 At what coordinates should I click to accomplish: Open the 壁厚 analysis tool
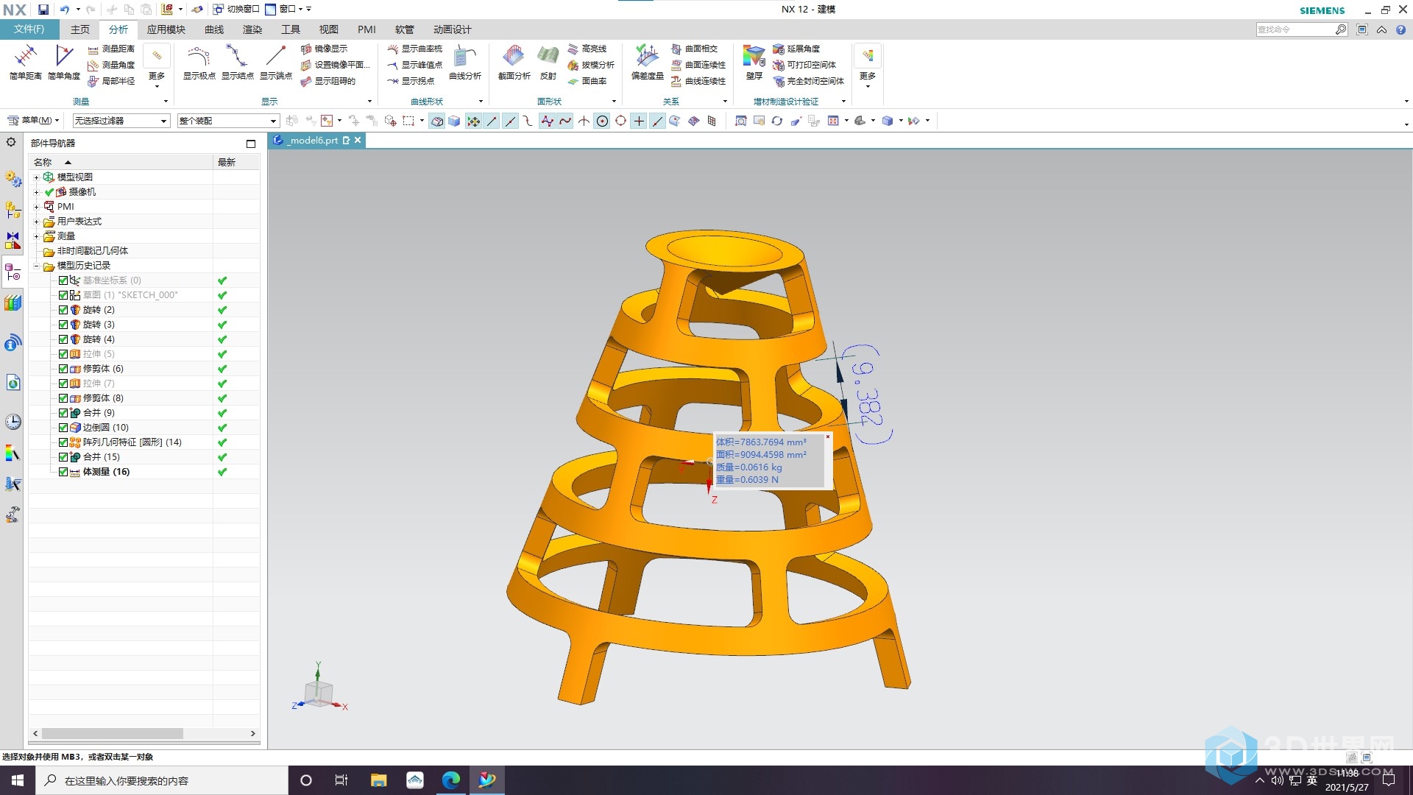click(x=754, y=62)
